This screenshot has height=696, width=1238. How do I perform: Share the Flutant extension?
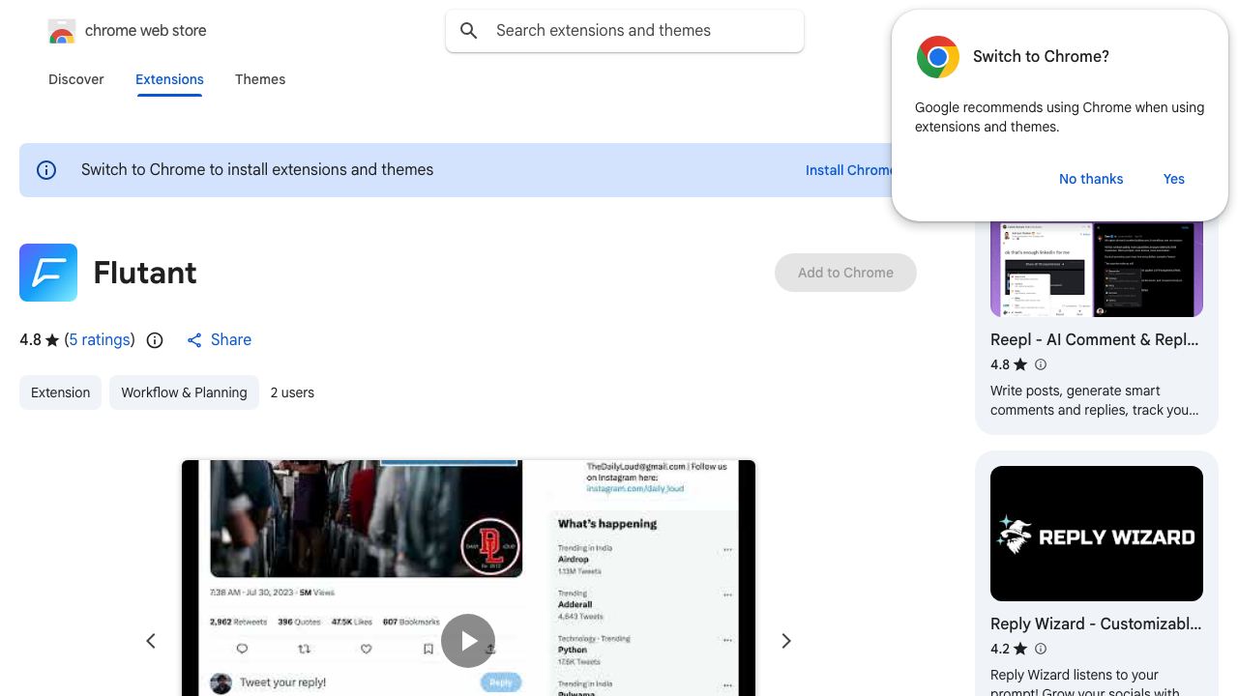[x=219, y=340]
